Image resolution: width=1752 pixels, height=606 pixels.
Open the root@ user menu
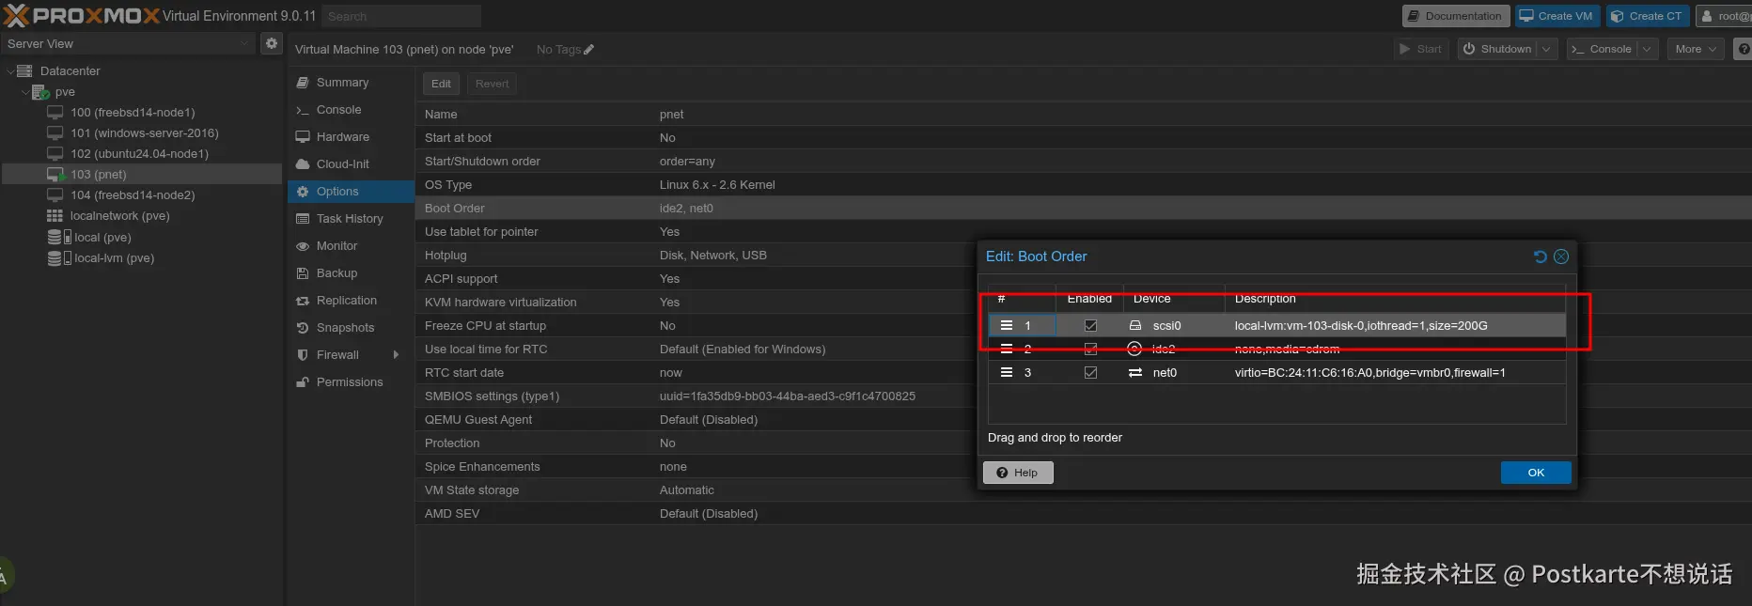coord(1725,16)
